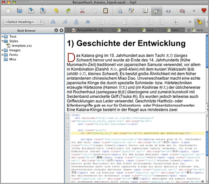Close the Book Browser panel

tap(61, 30)
